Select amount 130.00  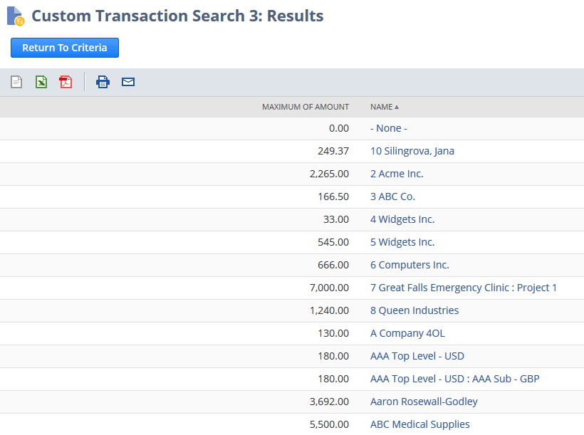(x=333, y=333)
